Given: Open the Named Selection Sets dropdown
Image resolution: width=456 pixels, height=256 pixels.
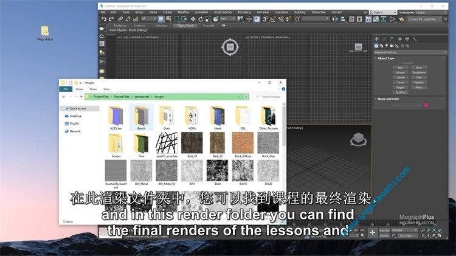Looking at the screenshot, I should pyautogui.click(x=315, y=19).
